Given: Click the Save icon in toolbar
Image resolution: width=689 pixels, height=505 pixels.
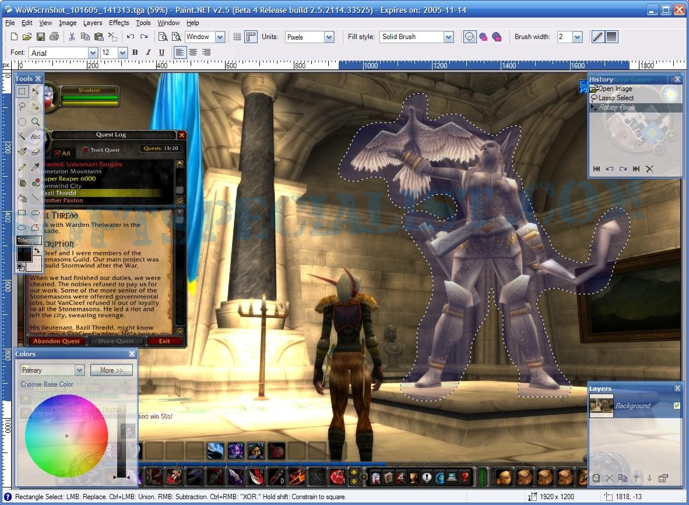Looking at the screenshot, I should (41, 37).
